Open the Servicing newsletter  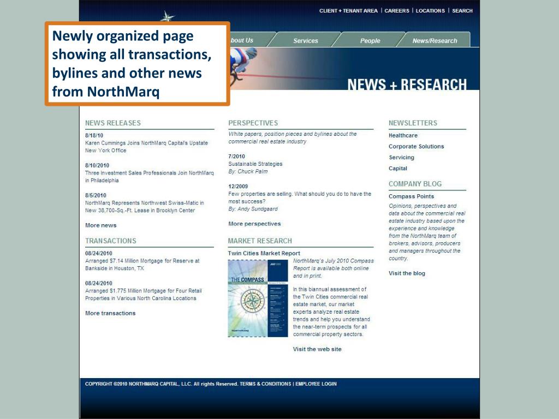pos(401,158)
